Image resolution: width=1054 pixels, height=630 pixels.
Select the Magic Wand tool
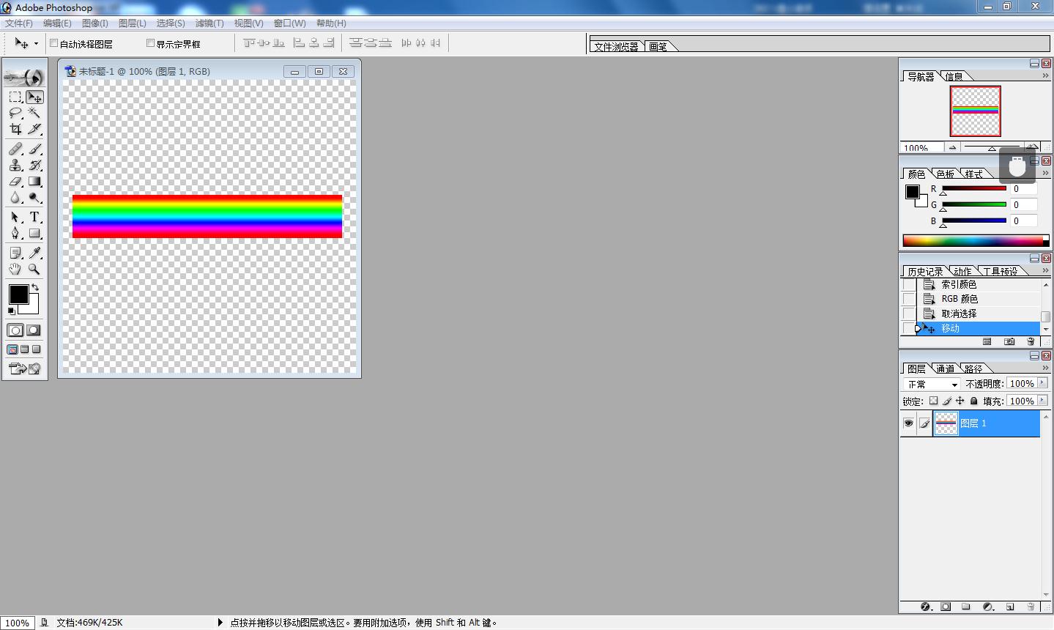(34, 113)
